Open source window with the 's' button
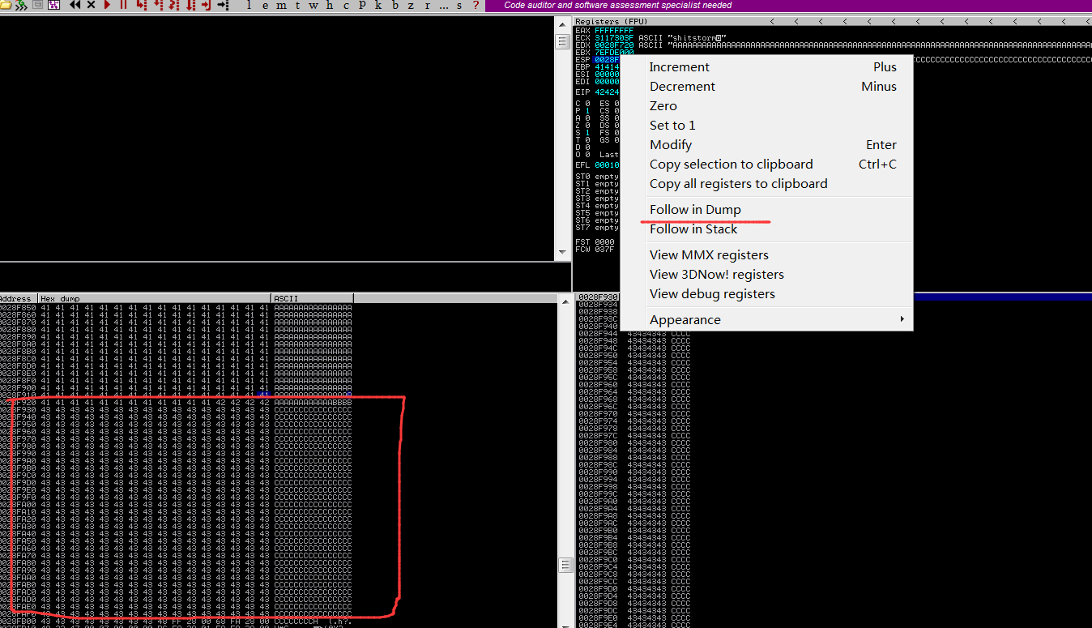This screenshot has width=1092, height=628. point(459,5)
